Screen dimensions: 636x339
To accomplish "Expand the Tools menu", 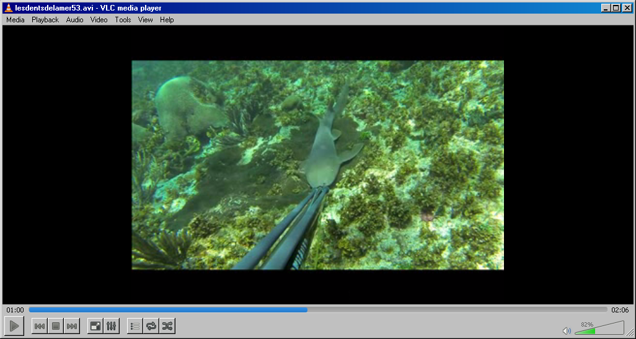I will [123, 19].
